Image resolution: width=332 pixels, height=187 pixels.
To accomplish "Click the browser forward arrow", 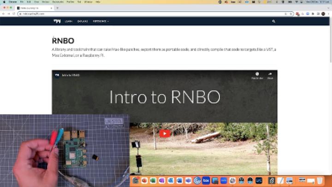I will 9,14.
